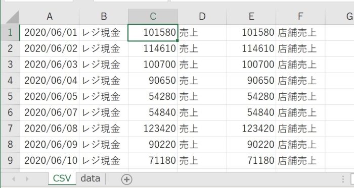Click 店舗売上 cell in row 7
The image size is (354, 188).
pyautogui.click(x=300, y=129)
